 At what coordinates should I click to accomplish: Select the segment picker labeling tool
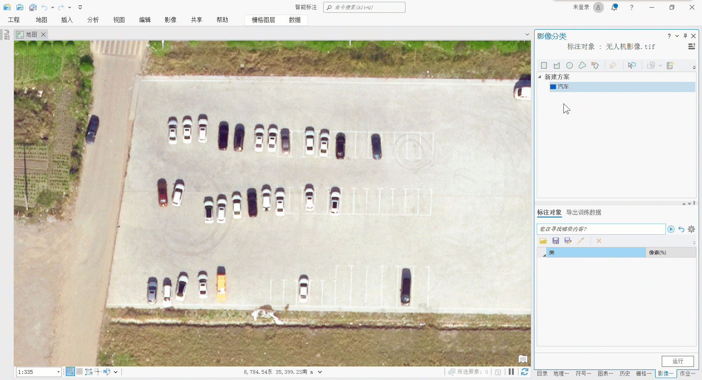point(595,65)
